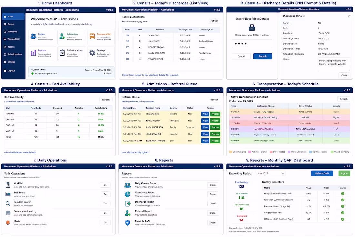This screenshot has height=237, width=355.
Task: Submit the entered PIN
Action: [263, 56]
